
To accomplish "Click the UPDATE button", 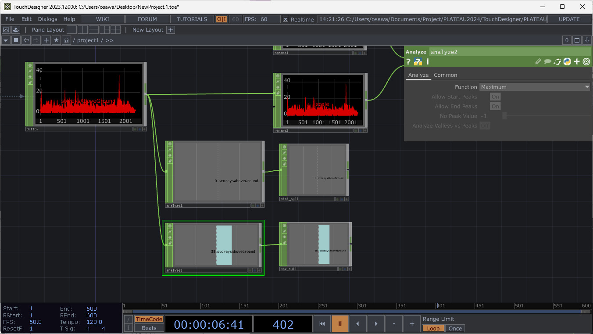I will tap(569, 19).
